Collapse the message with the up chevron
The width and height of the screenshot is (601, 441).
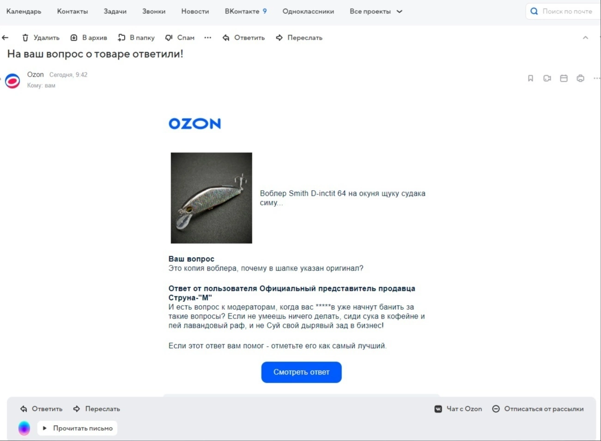585,38
